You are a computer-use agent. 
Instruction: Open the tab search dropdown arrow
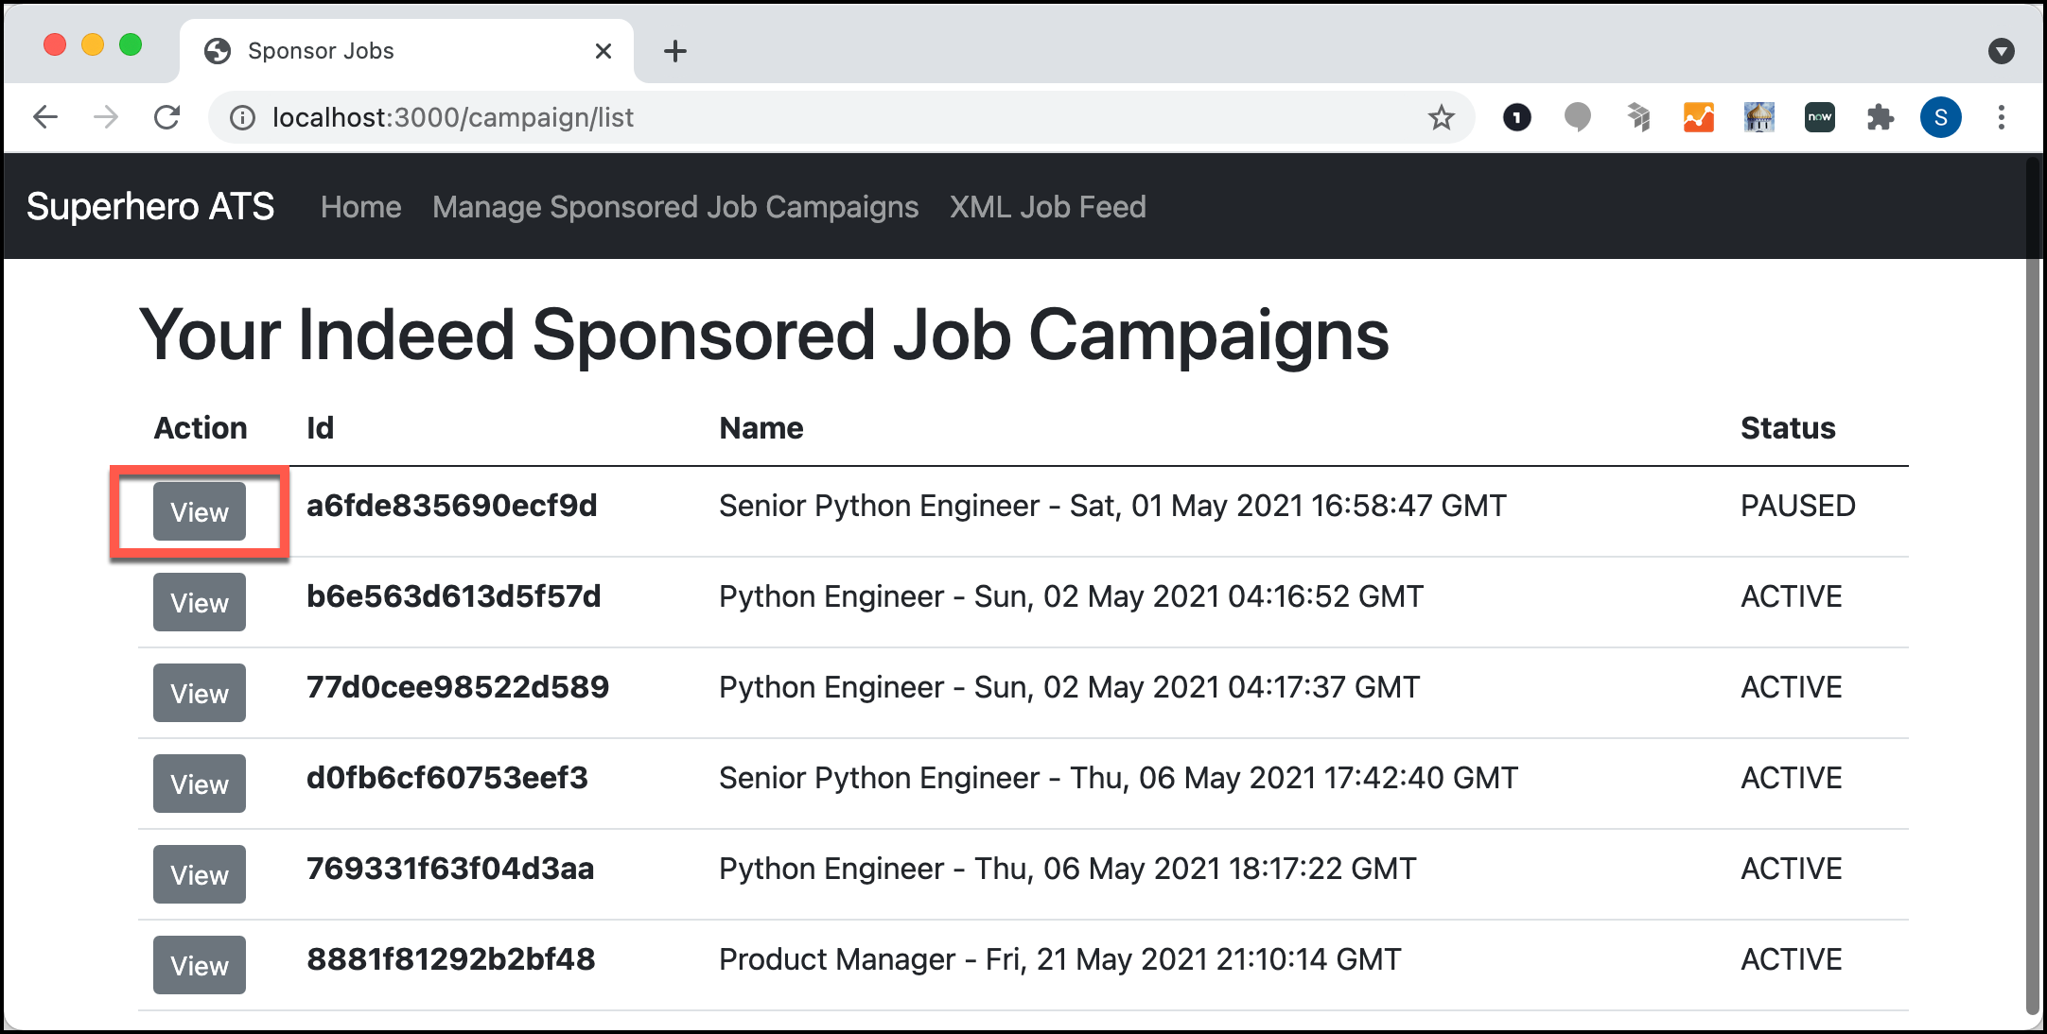(2001, 51)
